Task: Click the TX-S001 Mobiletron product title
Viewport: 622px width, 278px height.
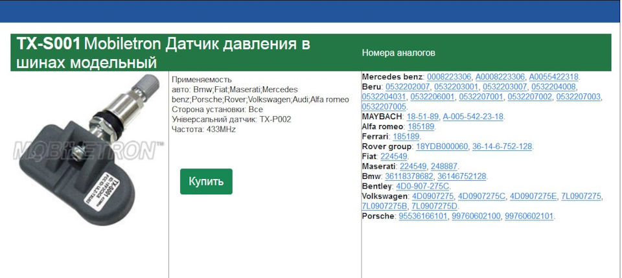Action: click(x=163, y=53)
